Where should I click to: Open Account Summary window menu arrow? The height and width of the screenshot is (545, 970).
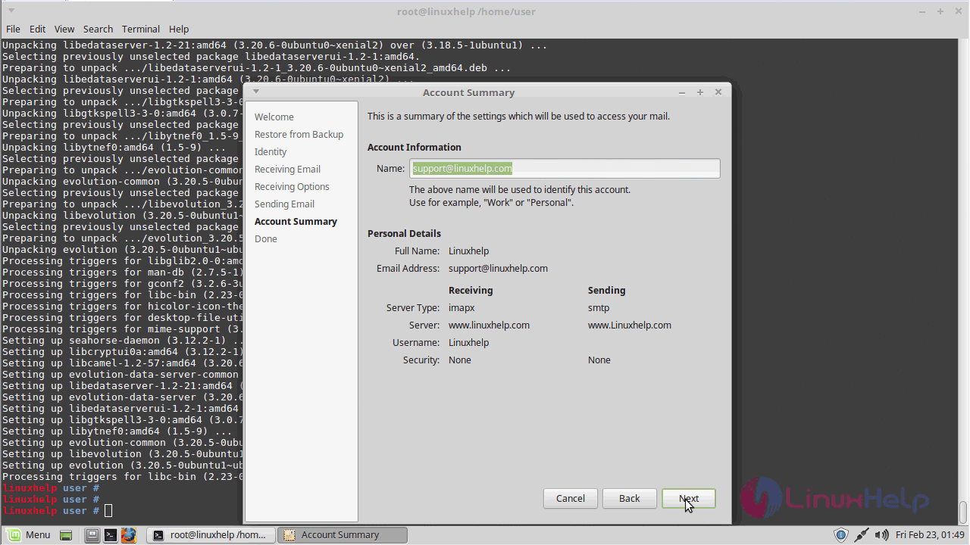[256, 92]
